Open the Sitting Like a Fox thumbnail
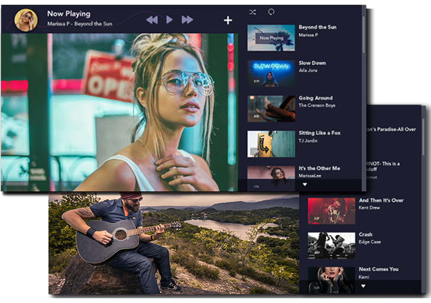Screen dimensions: 431x303 point(271,144)
